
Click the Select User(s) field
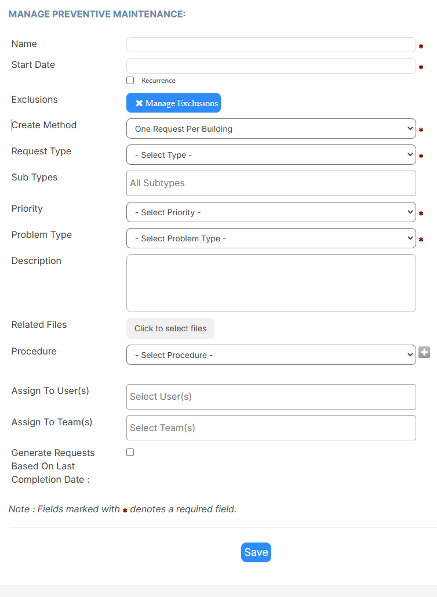pyautogui.click(x=271, y=397)
